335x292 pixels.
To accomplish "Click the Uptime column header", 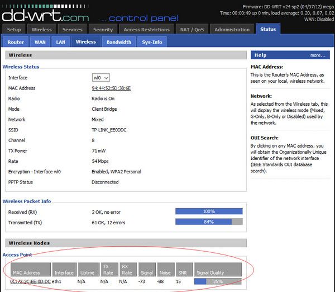I will pyautogui.click(x=89, y=269).
